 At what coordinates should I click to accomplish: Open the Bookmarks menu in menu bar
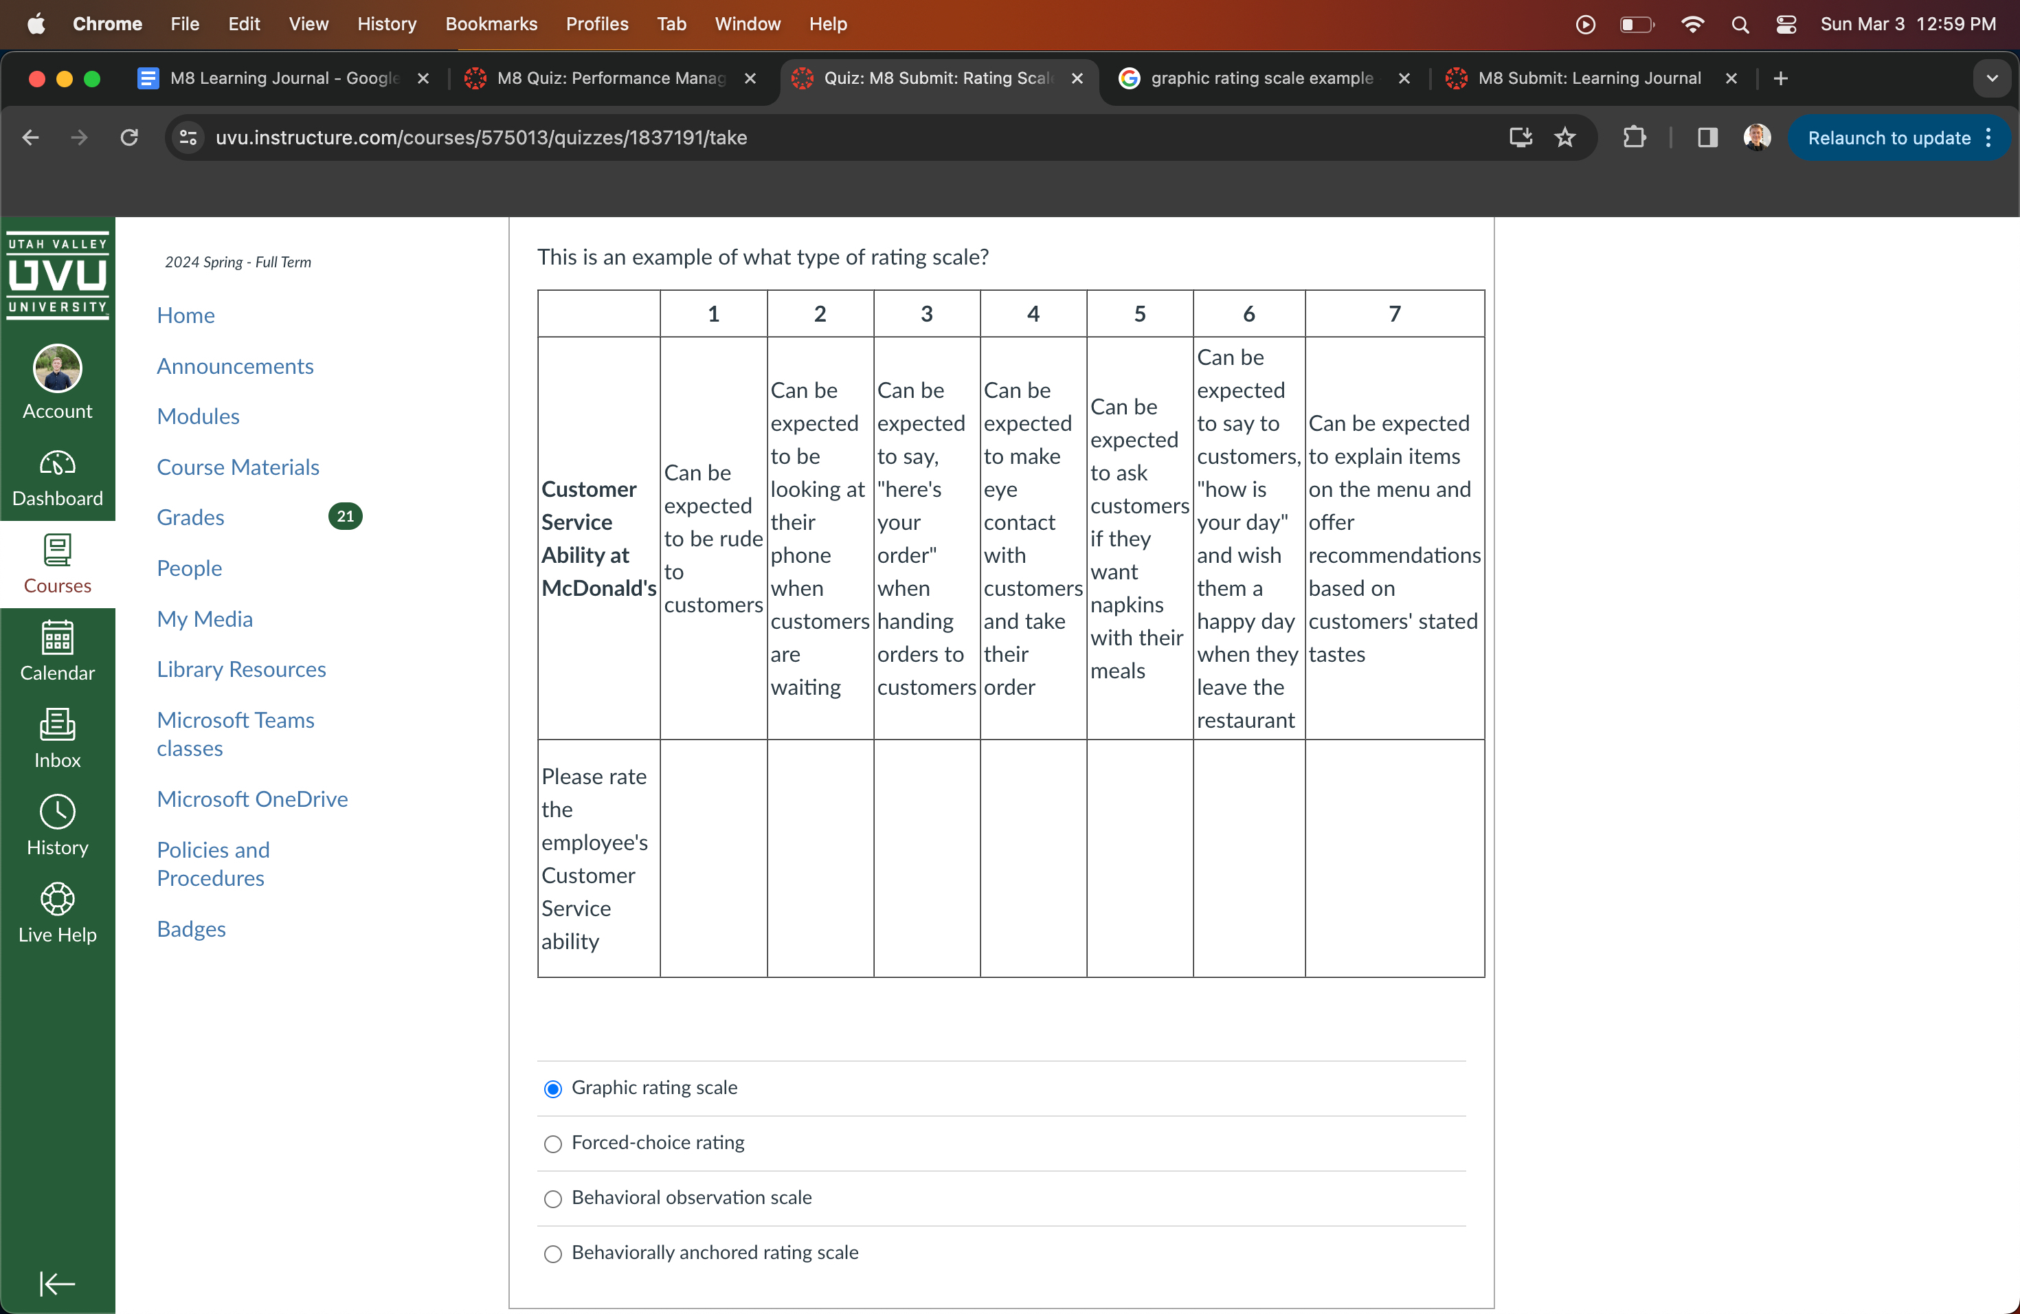click(x=491, y=24)
